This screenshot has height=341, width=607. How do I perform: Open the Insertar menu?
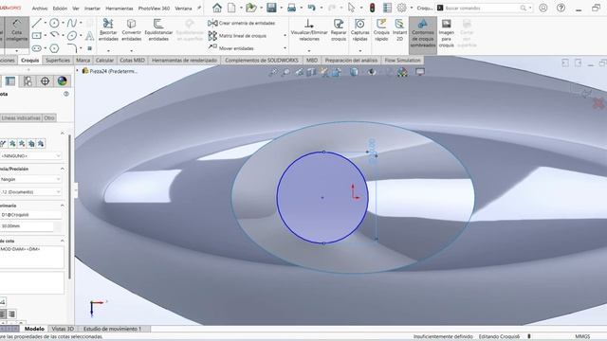point(92,9)
